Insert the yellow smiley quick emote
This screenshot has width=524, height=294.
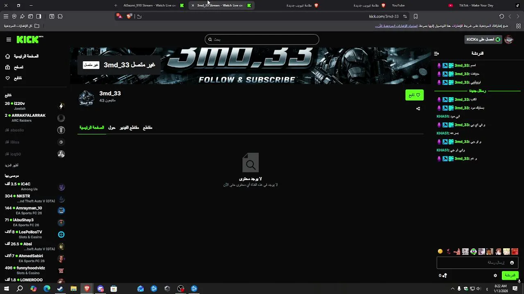440,252
